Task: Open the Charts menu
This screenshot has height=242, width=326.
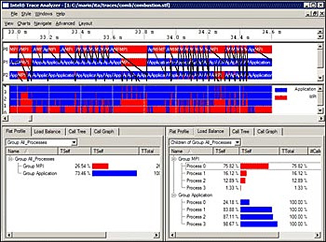Action: click(24, 24)
